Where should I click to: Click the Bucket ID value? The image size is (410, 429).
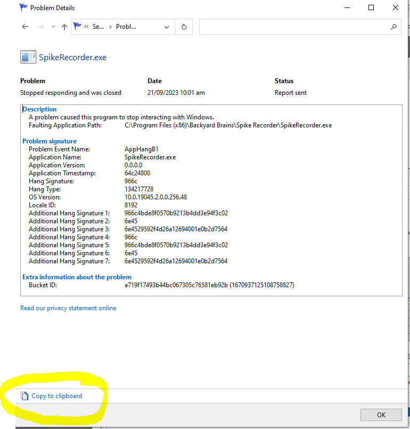pyautogui.click(x=209, y=285)
